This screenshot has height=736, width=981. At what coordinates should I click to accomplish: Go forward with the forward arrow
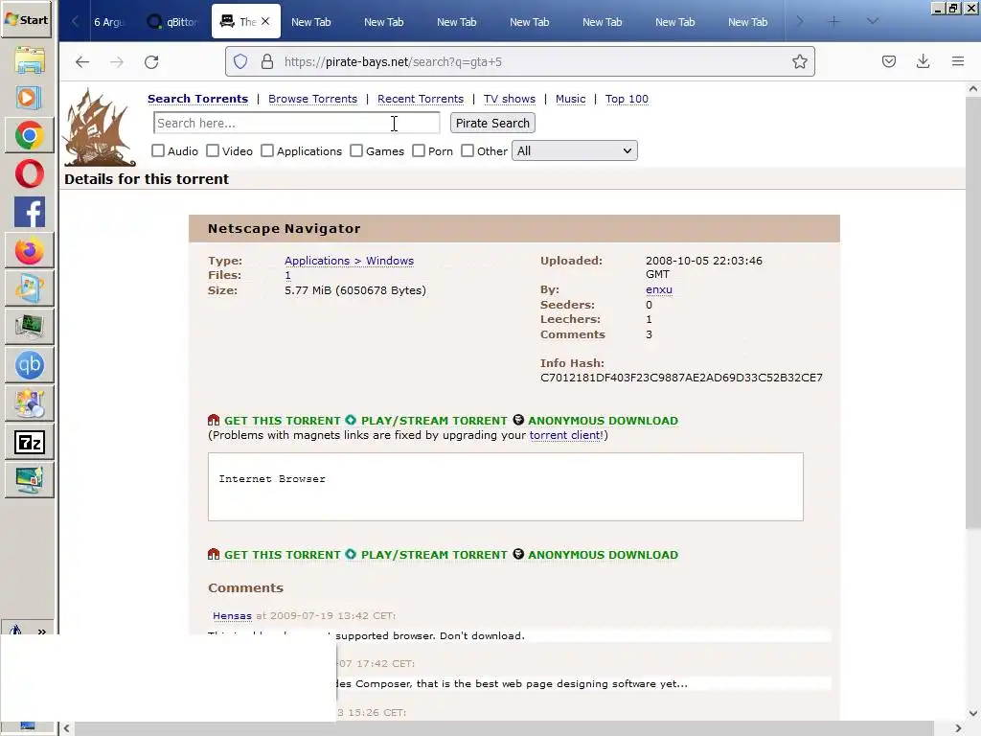coord(116,62)
